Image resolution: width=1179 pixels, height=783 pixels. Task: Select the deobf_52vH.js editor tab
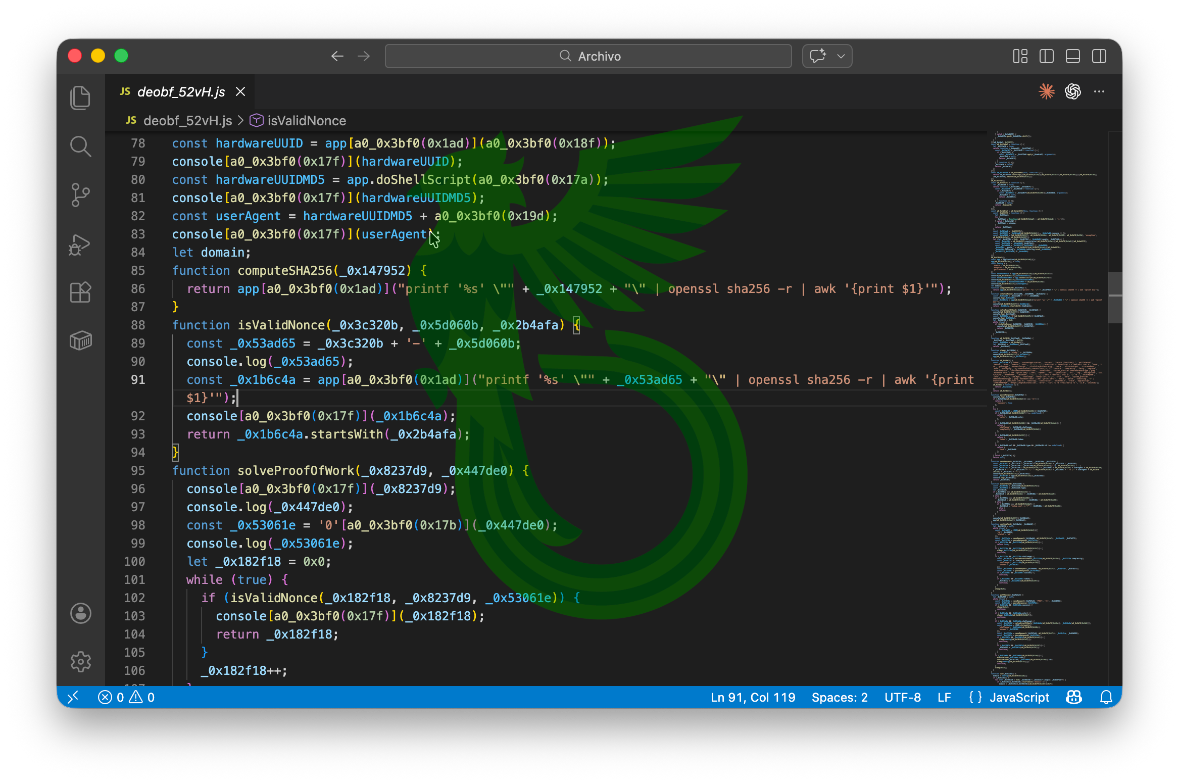click(181, 91)
